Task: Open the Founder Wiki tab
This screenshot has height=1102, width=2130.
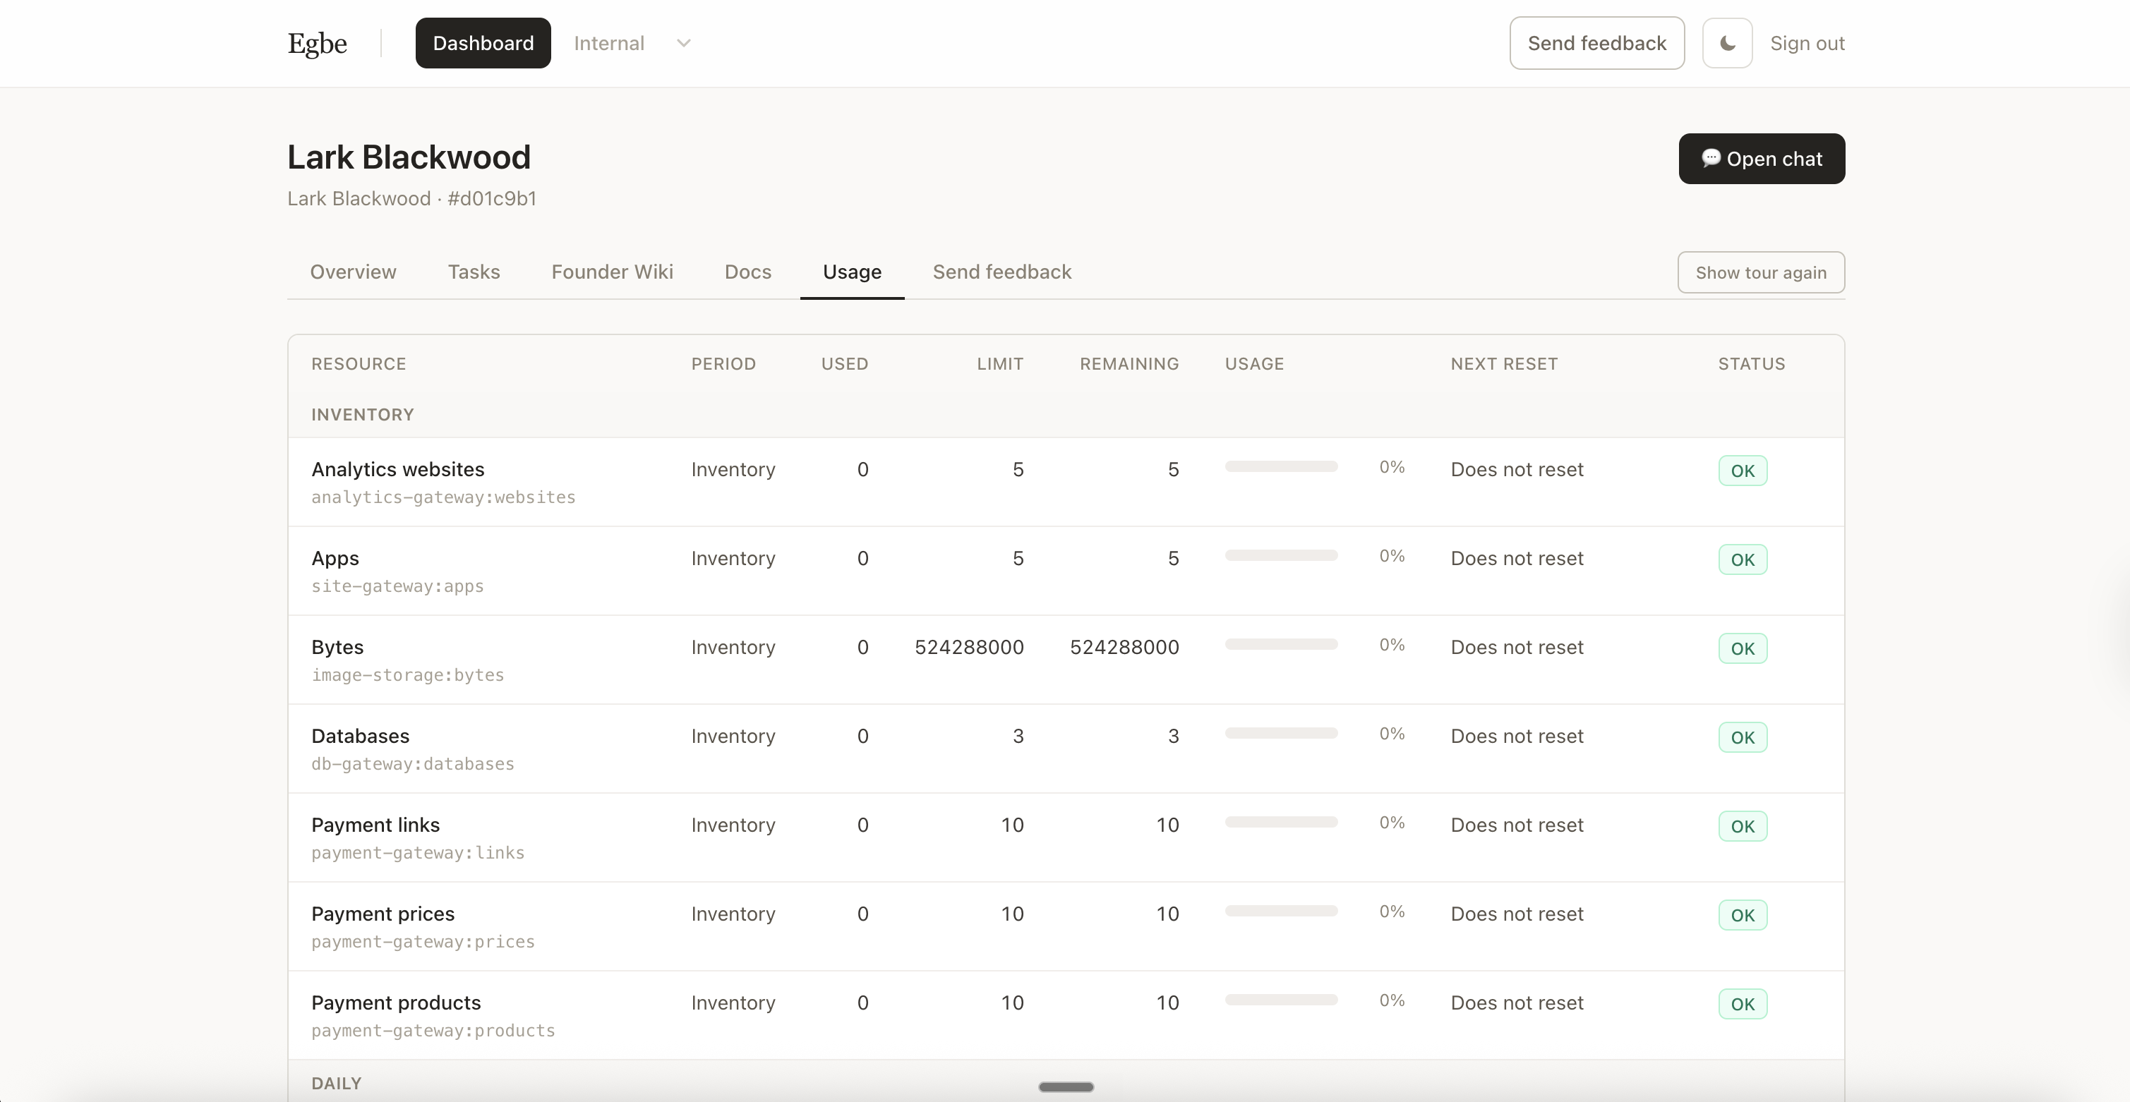Action: click(x=612, y=272)
